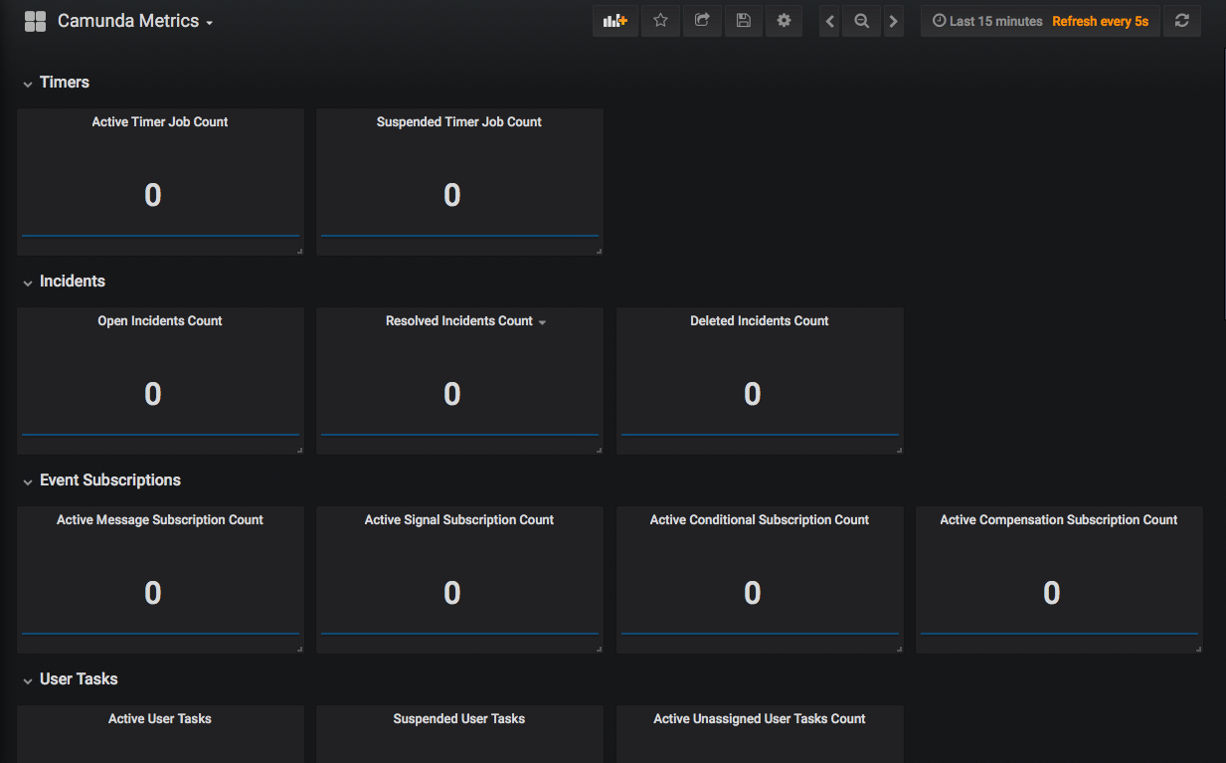The image size is (1226, 763).
Task: Click the 0 value in Active Compensation Subscription Count
Action: pos(1052,593)
